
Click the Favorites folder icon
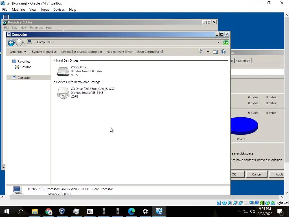(x=14, y=61)
